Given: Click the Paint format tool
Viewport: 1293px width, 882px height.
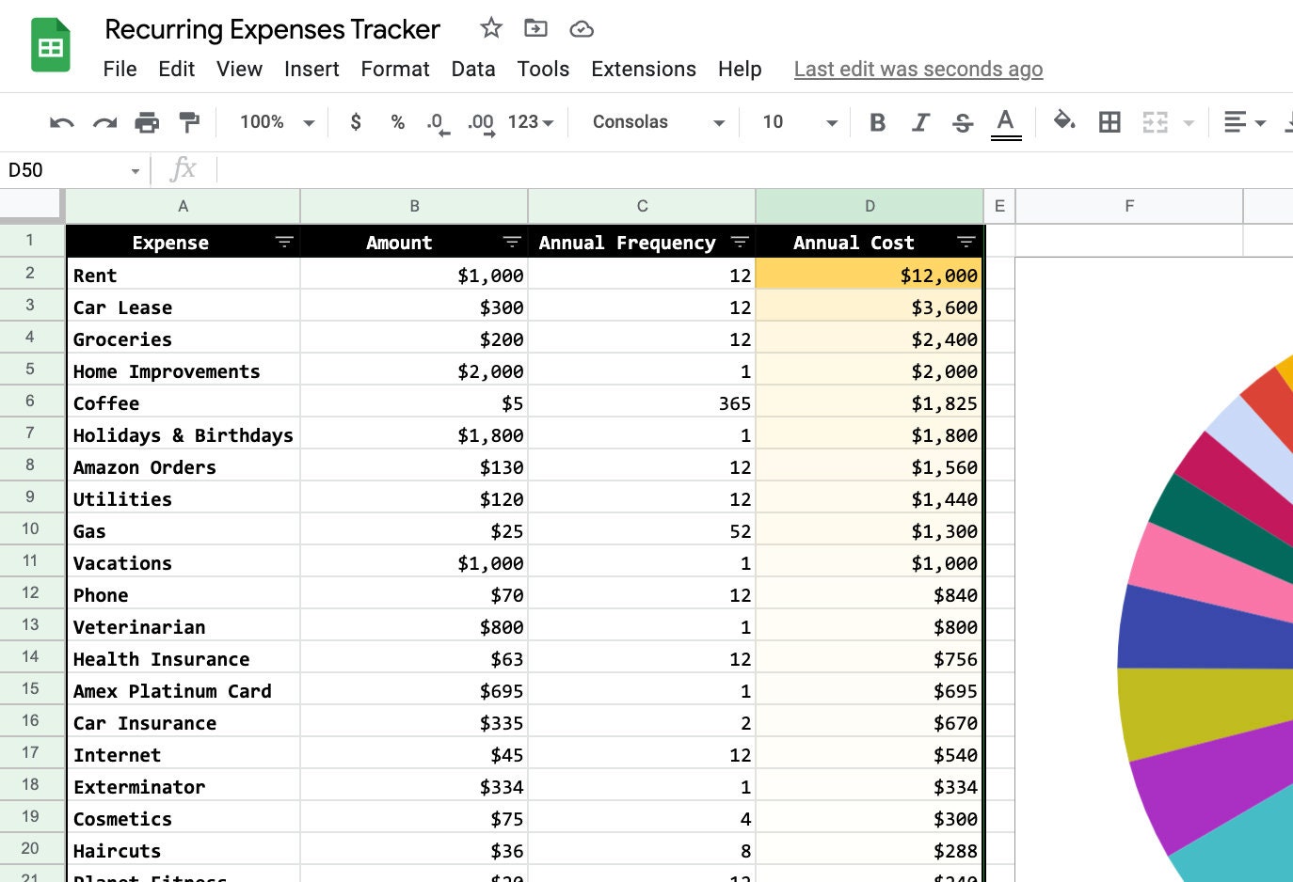Looking at the screenshot, I should coord(188,121).
